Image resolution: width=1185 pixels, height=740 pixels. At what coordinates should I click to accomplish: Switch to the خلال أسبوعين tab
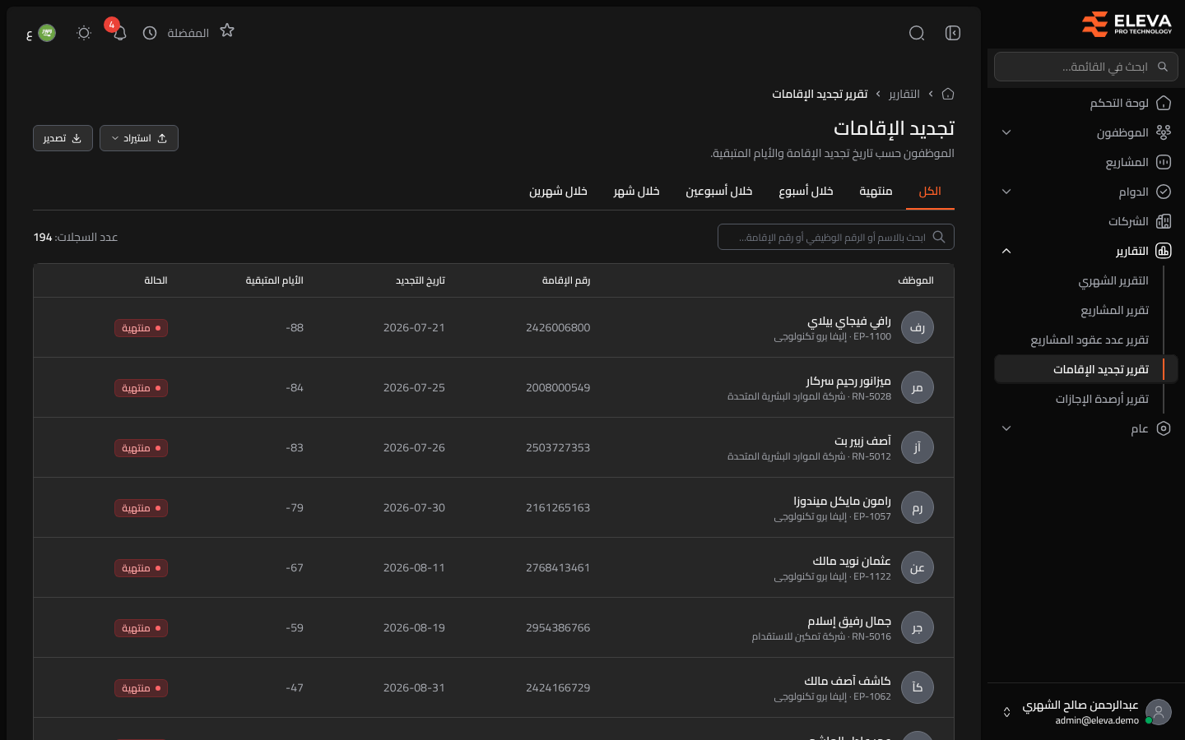click(x=719, y=192)
